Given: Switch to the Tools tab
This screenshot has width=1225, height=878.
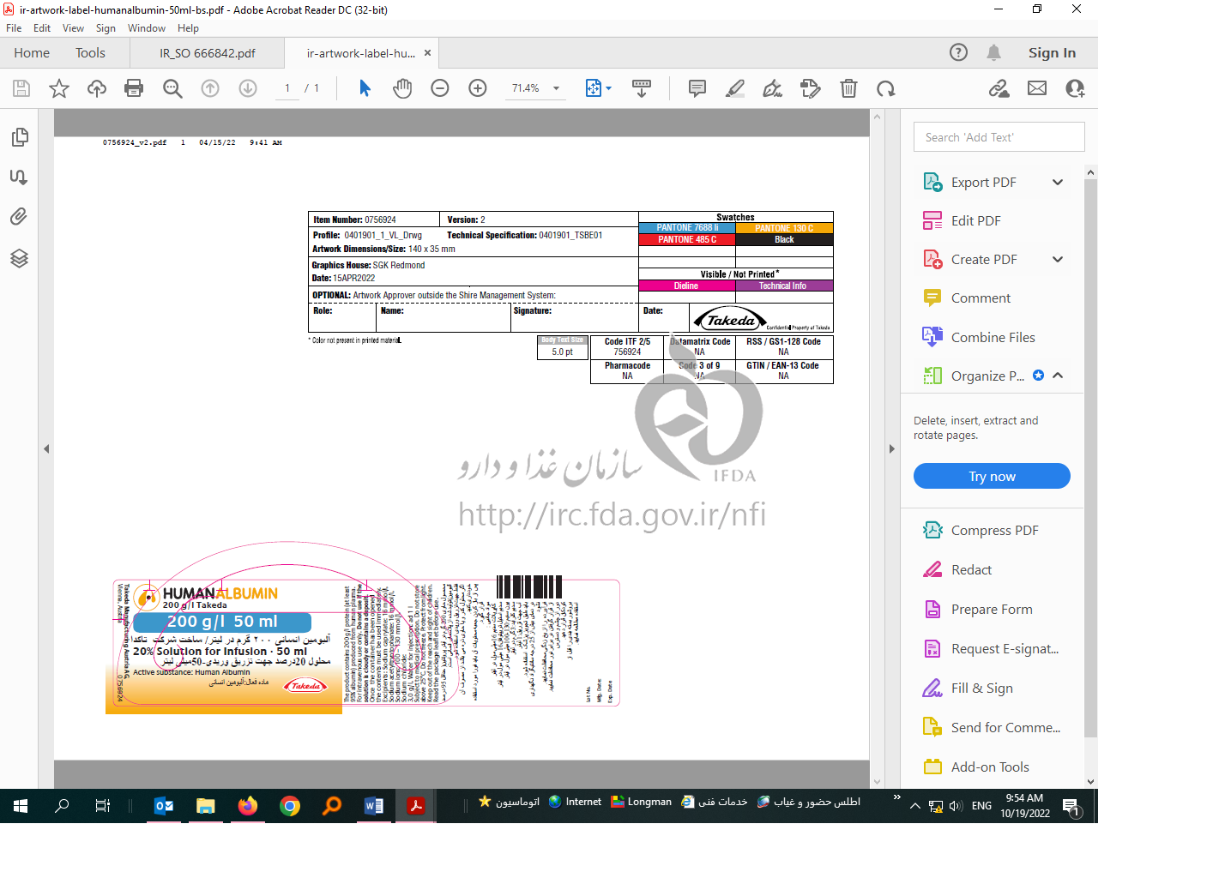Looking at the screenshot, I should [90, 53].
